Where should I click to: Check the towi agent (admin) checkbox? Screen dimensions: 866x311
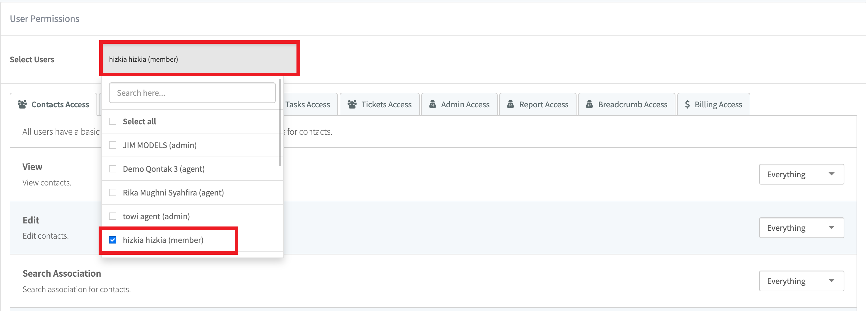[113, 216]
